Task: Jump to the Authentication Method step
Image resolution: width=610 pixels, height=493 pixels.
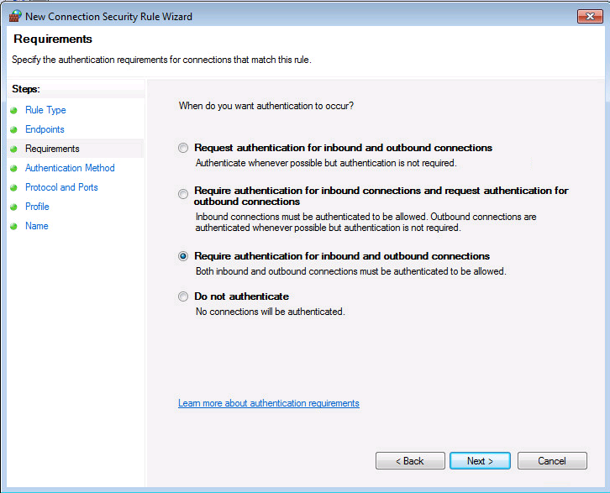Action: [70, 168]
